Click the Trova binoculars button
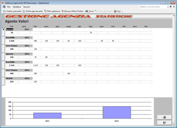Screen dimensions: 177x128 click(x=90, y=11)
